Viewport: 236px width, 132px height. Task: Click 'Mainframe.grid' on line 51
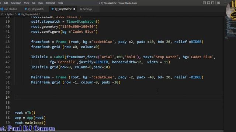coord(46,82)
